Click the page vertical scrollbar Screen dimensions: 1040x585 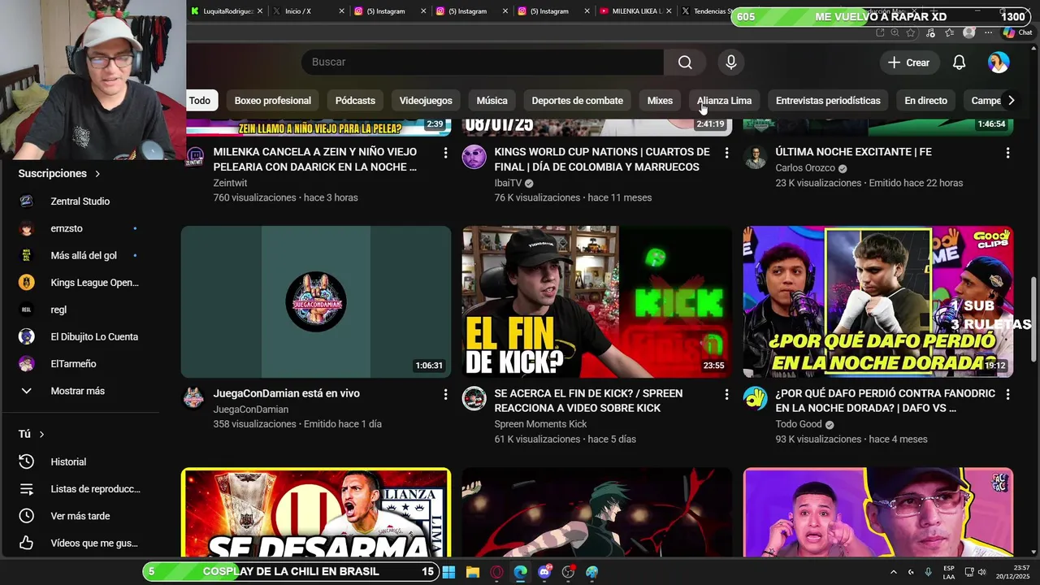(x=1034, y=319)
